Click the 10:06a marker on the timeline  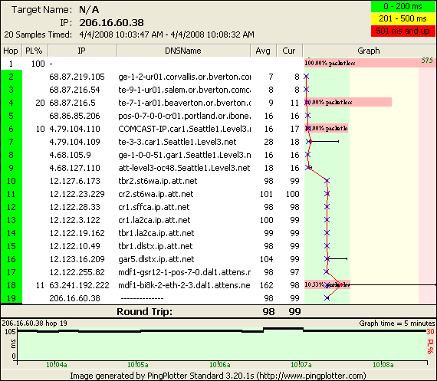(x=220, y=365)
